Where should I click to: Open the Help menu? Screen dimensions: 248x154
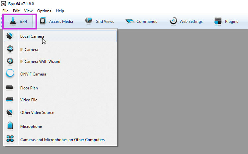click(60, 11)
